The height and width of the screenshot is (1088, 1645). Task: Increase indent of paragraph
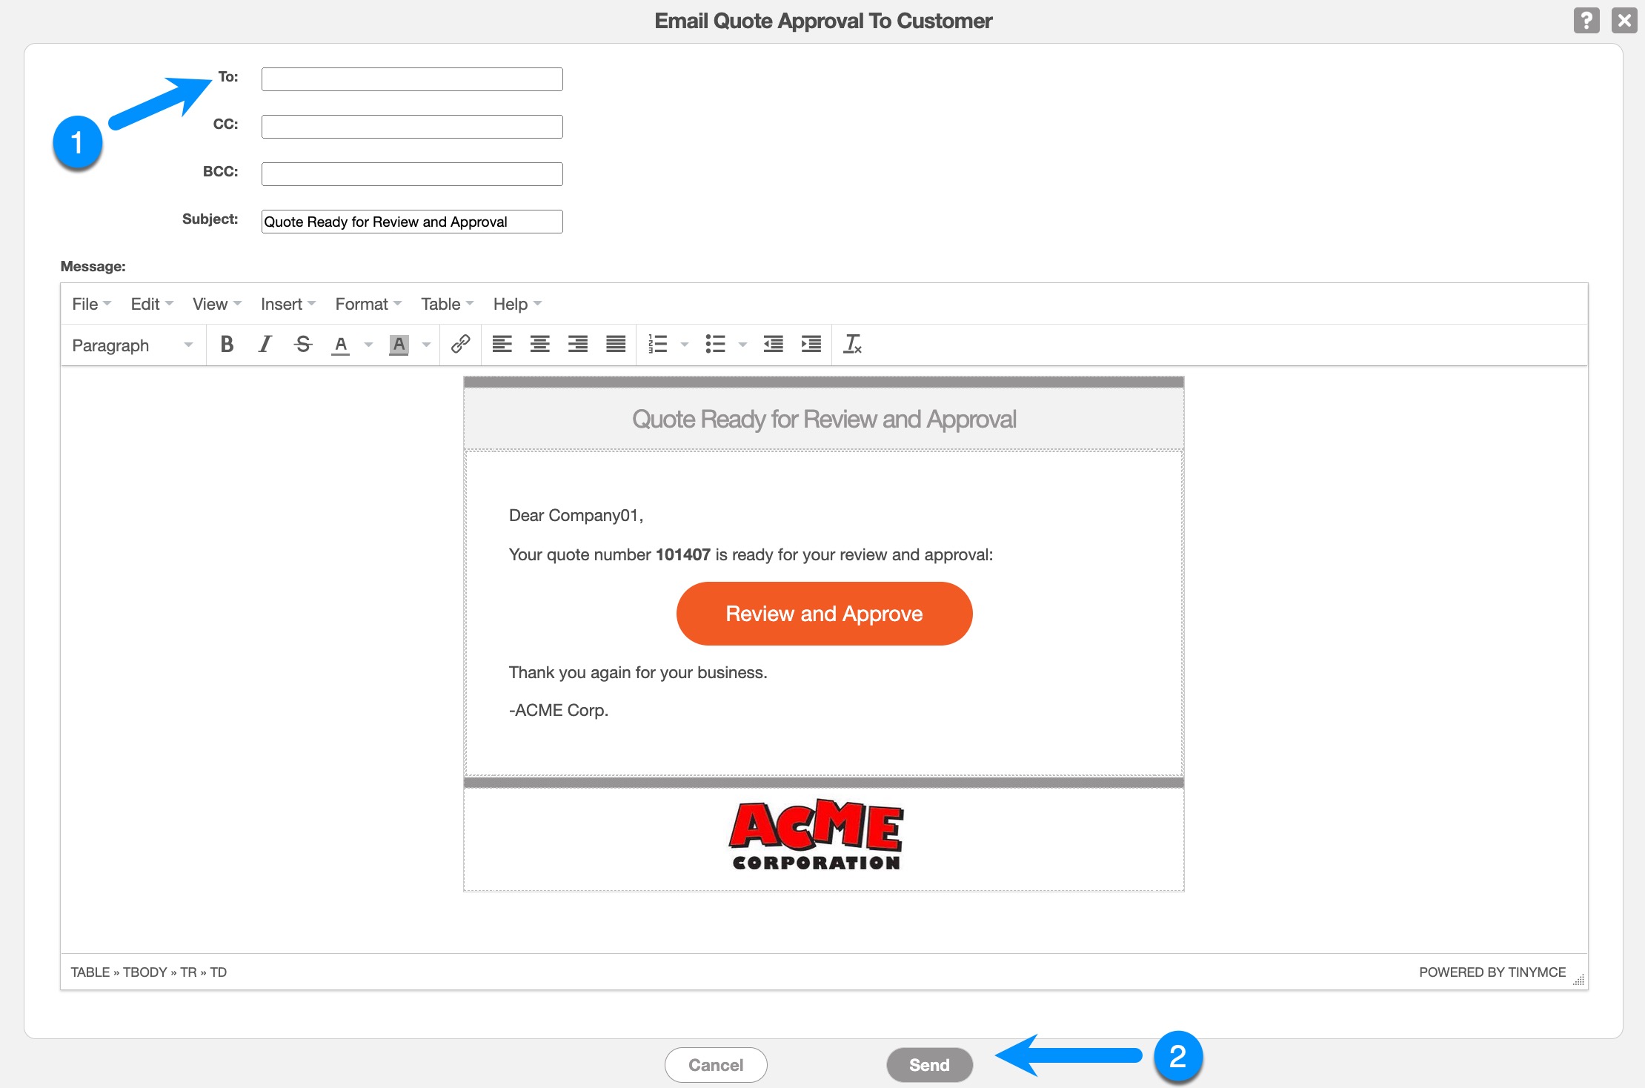pyautogui.click(x=811, y=345)
